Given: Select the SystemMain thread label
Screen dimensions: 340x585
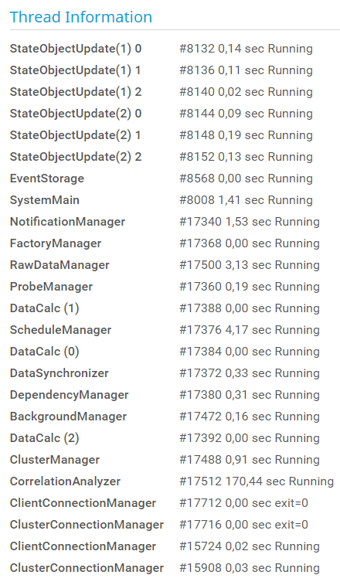Looking at the screenshot, I should click(44, 200).
